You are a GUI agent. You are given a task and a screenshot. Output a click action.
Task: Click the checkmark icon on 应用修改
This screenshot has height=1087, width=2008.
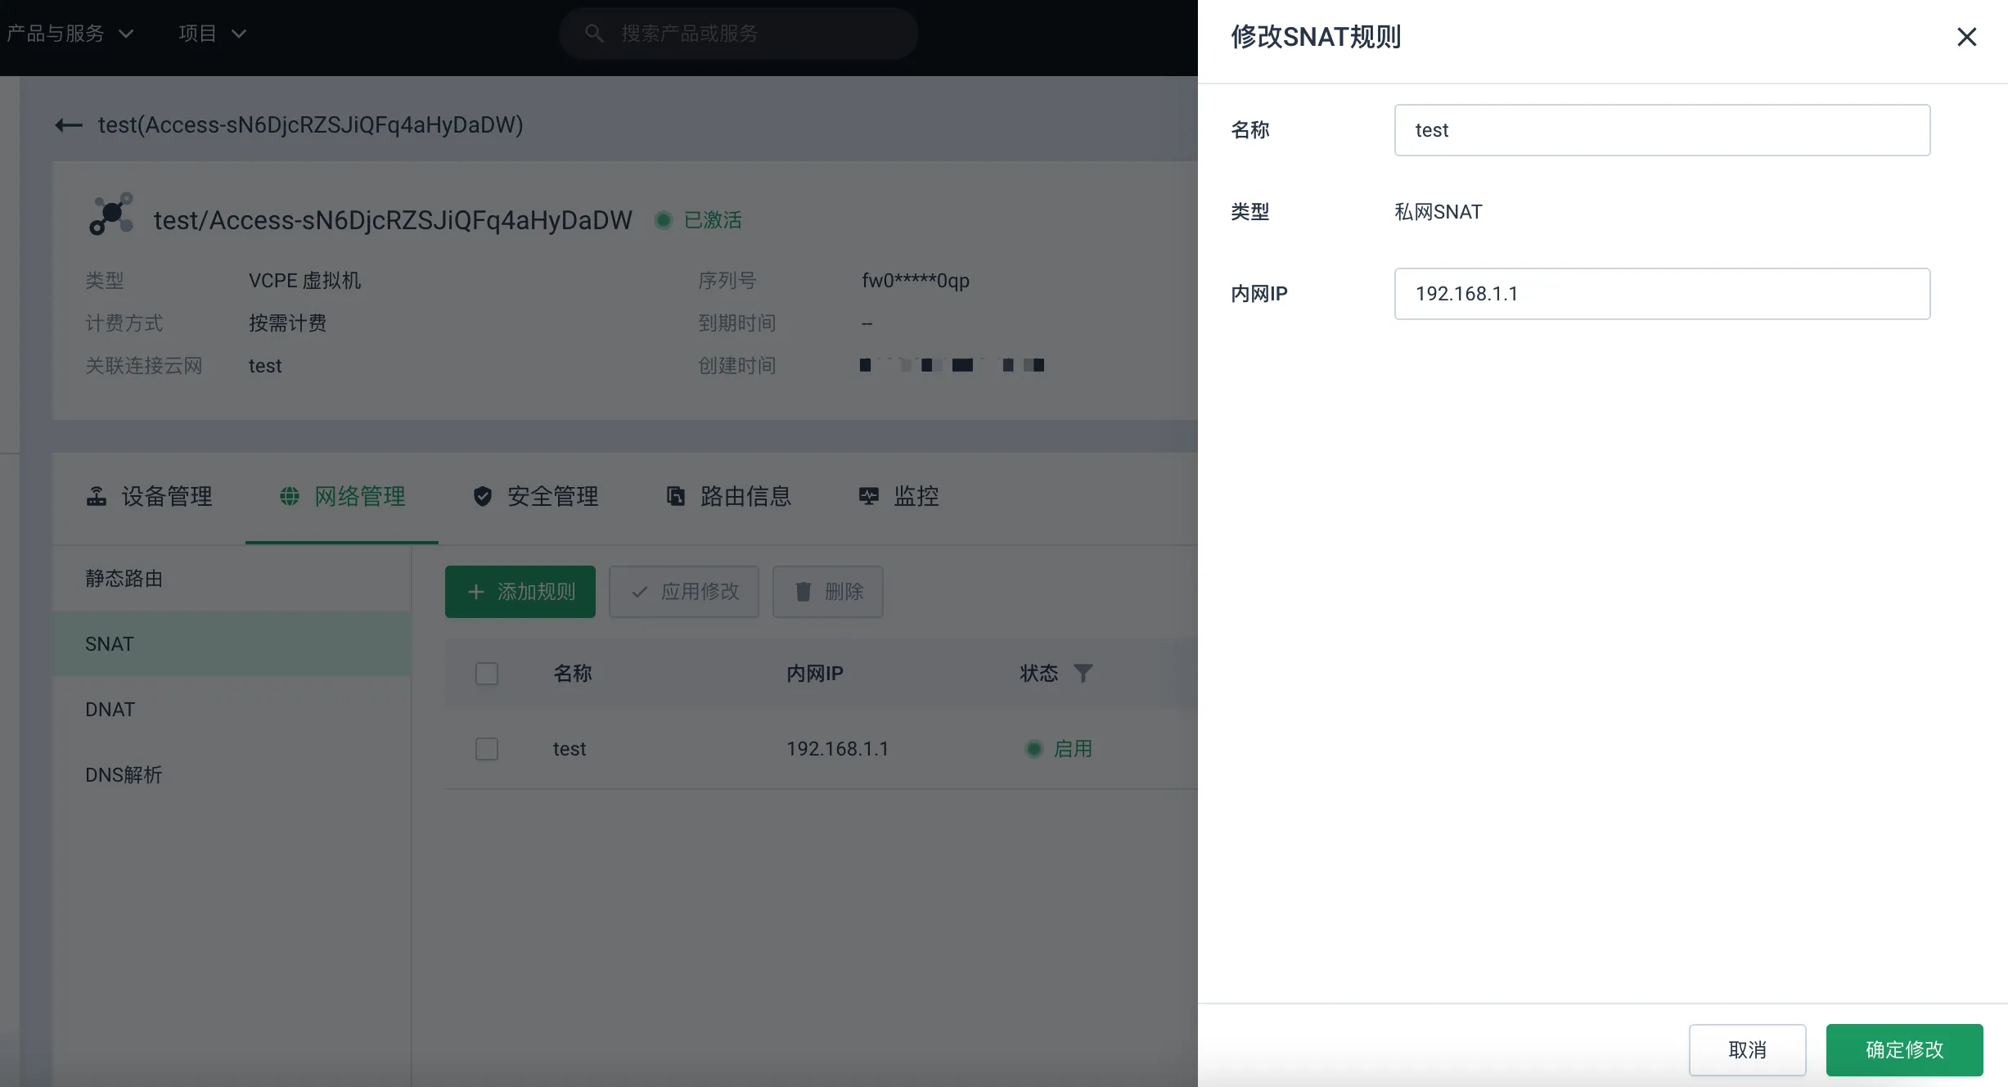[640, 592]
